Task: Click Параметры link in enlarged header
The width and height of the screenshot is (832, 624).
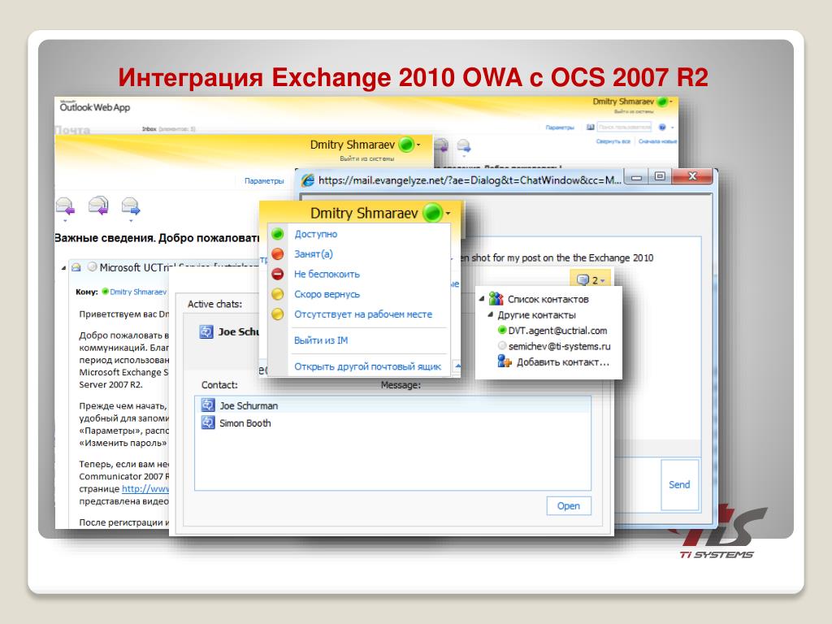Action: point(264,181)
